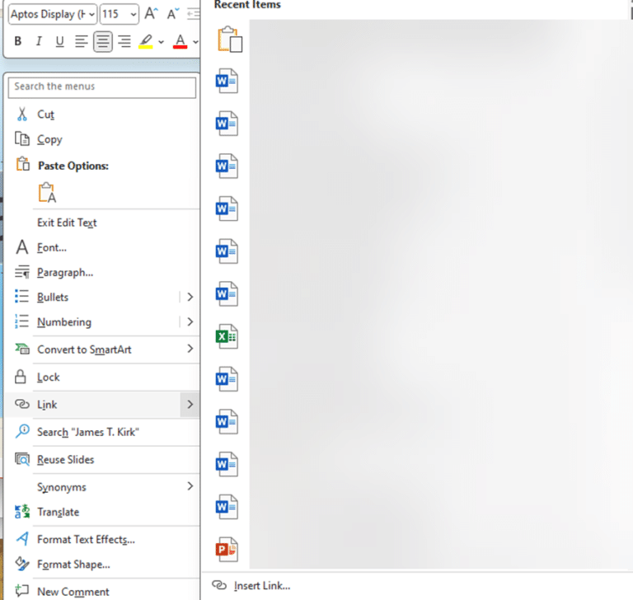Expand the Numbering submenu arrow
This screenshot has width=633, height=600.
pyautogui.click(x=190, y=321)
